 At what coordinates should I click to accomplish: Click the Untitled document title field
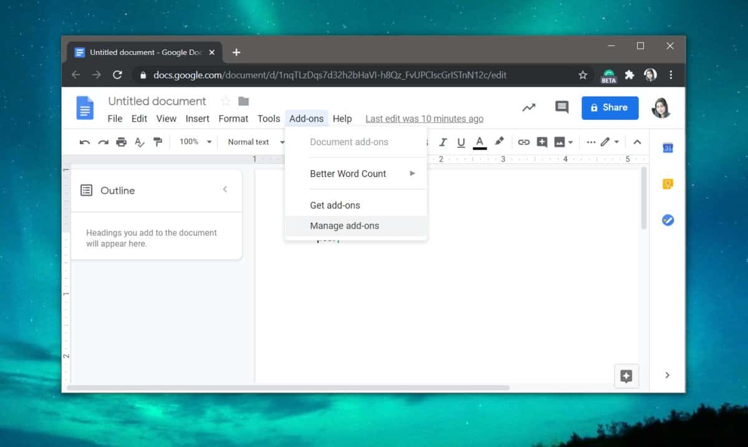(157, 101)
